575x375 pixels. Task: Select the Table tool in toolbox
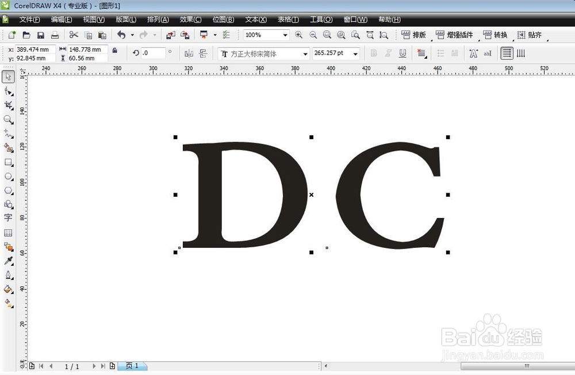pyautogui.click(x=8, y=232)
